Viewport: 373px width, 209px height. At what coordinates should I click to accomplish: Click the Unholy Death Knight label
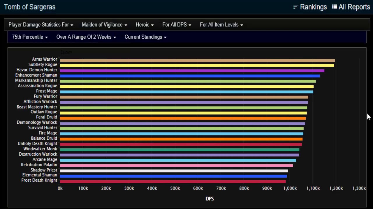38,143
